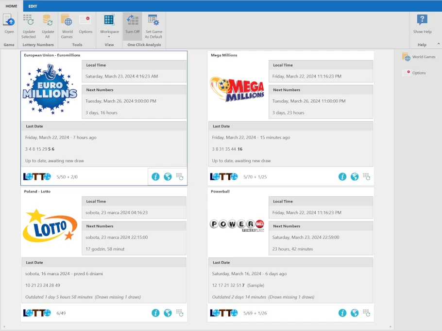Open Poland Lotto website globe icon
The height and width of the screenshot is (331, 442).
168,313
